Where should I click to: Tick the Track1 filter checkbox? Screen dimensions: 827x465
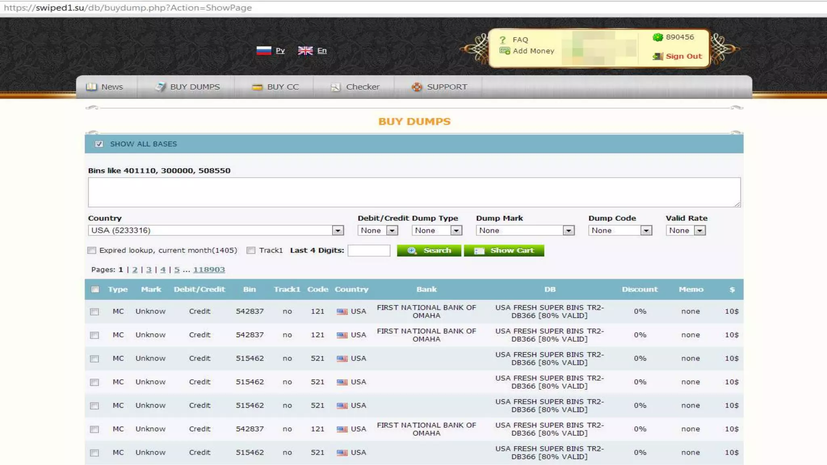point(251,250)
